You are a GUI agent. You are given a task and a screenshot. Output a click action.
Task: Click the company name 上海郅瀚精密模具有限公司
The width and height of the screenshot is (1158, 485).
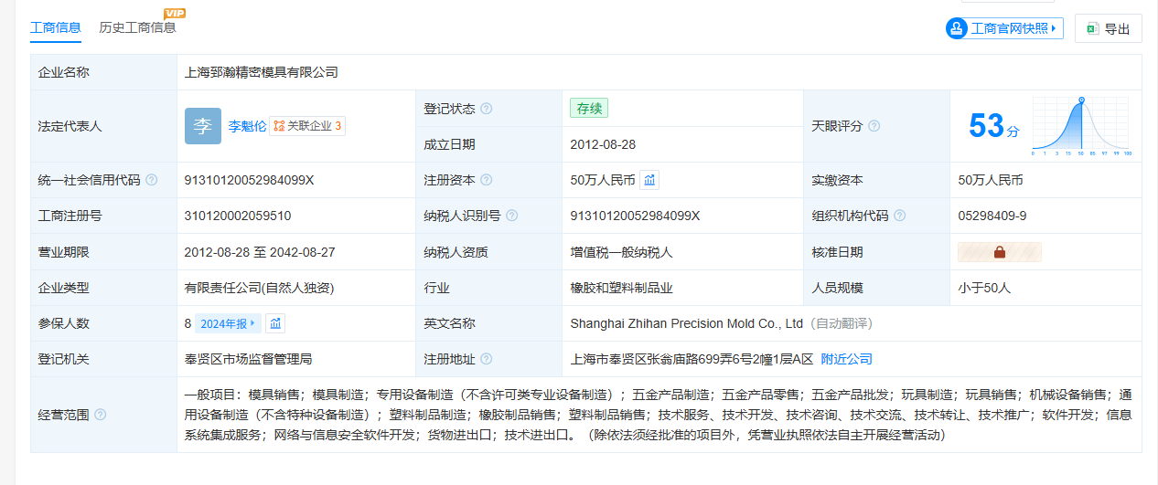click(x=262, y=72)
